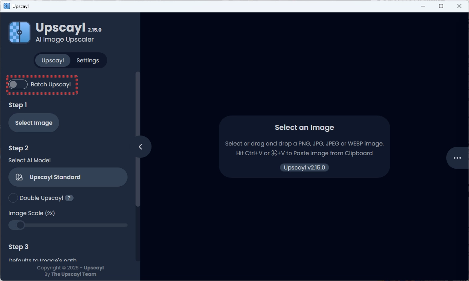Click the Upscayl logo icon in sidebar
Screen dimensions: 469x281
click(20, 32)
